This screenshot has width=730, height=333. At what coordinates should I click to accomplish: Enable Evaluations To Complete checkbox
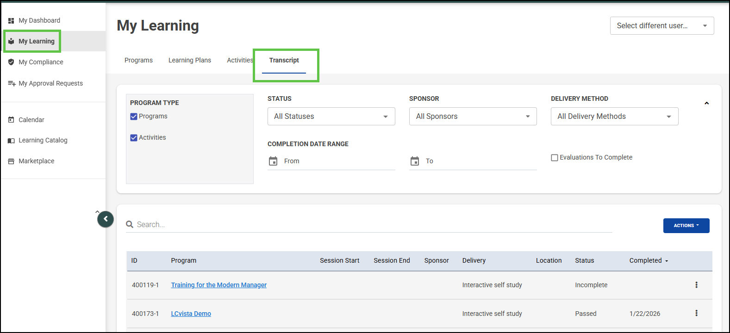(x=555, y=158)
